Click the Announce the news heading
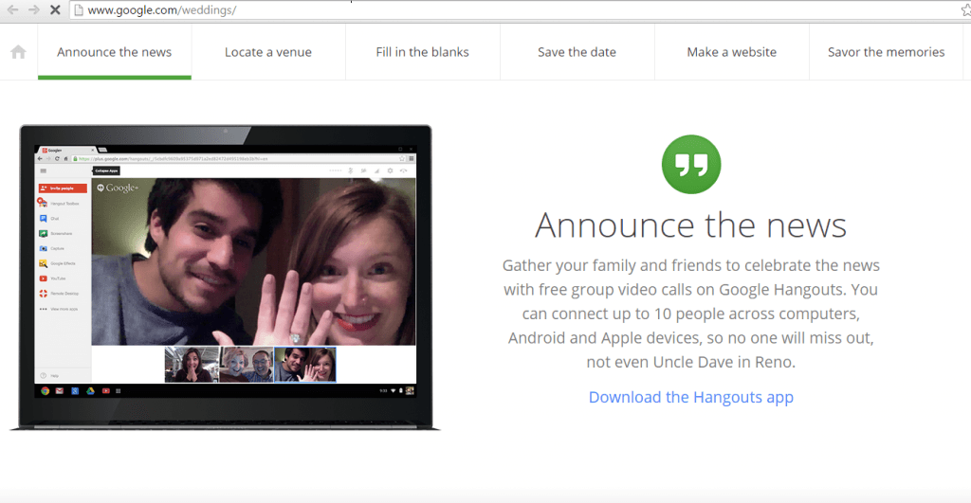This screenshot has width=971, height=503. pos(691,225)
